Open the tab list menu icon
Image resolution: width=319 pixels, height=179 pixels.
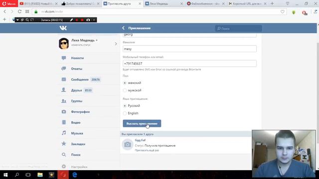click(287, 3)
